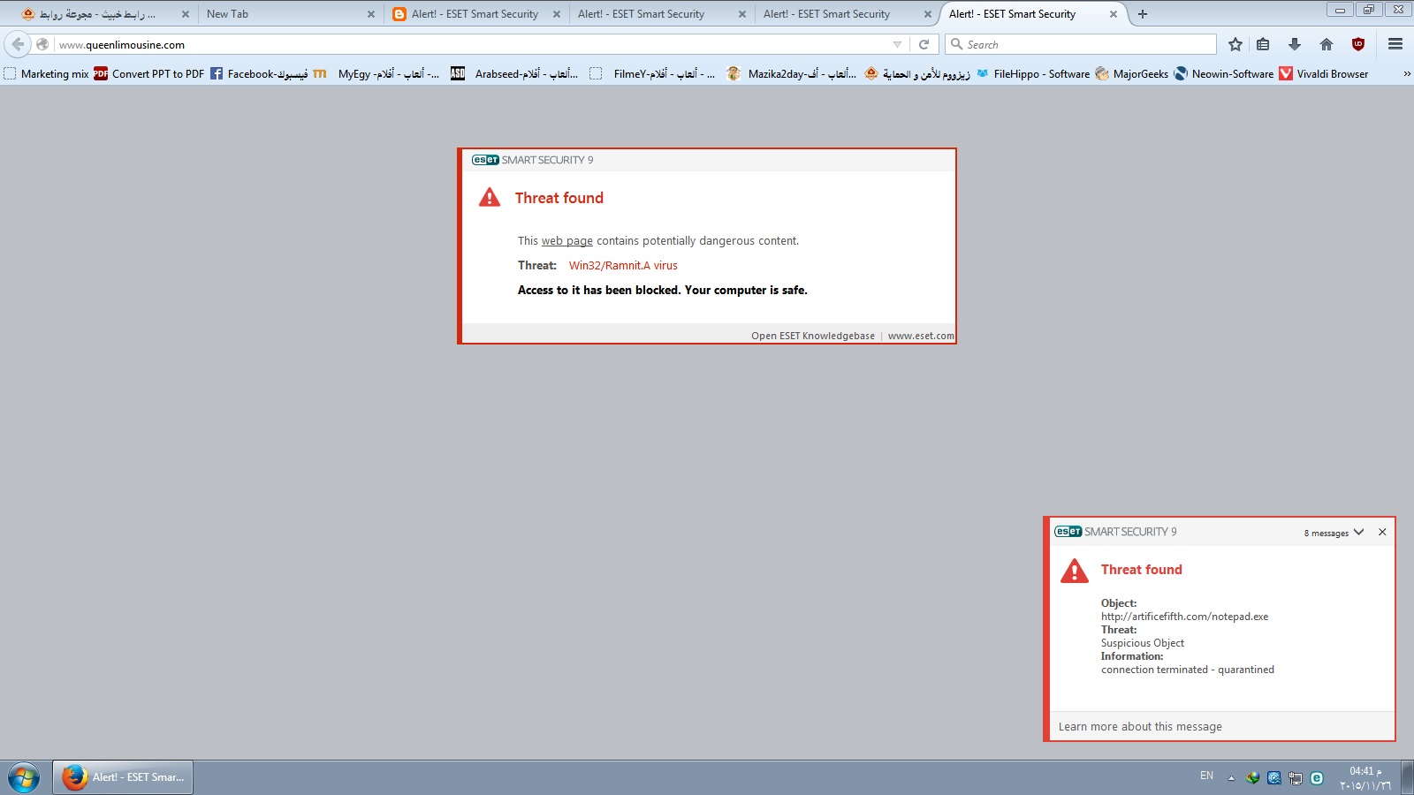Screen dimensions: 1414x795
Task: Click 'Learn more about this message'
Action: click(1140, 726)
